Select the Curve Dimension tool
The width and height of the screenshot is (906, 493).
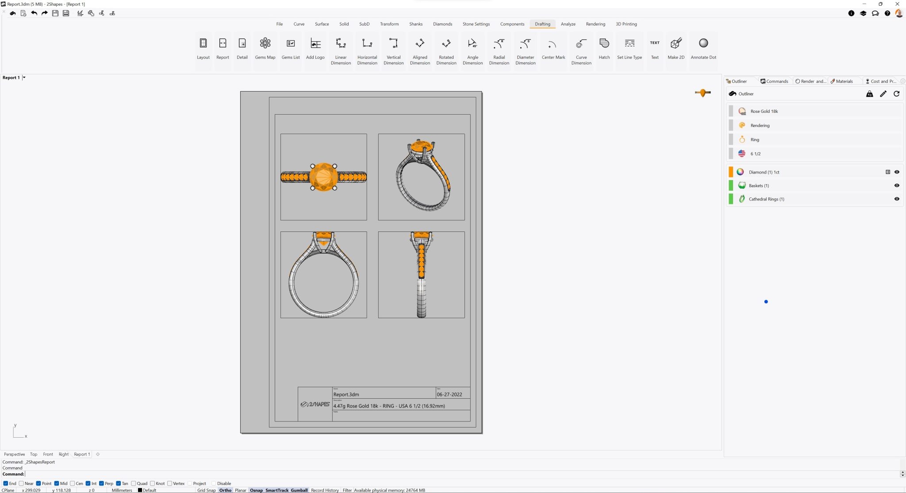[581, 51]
